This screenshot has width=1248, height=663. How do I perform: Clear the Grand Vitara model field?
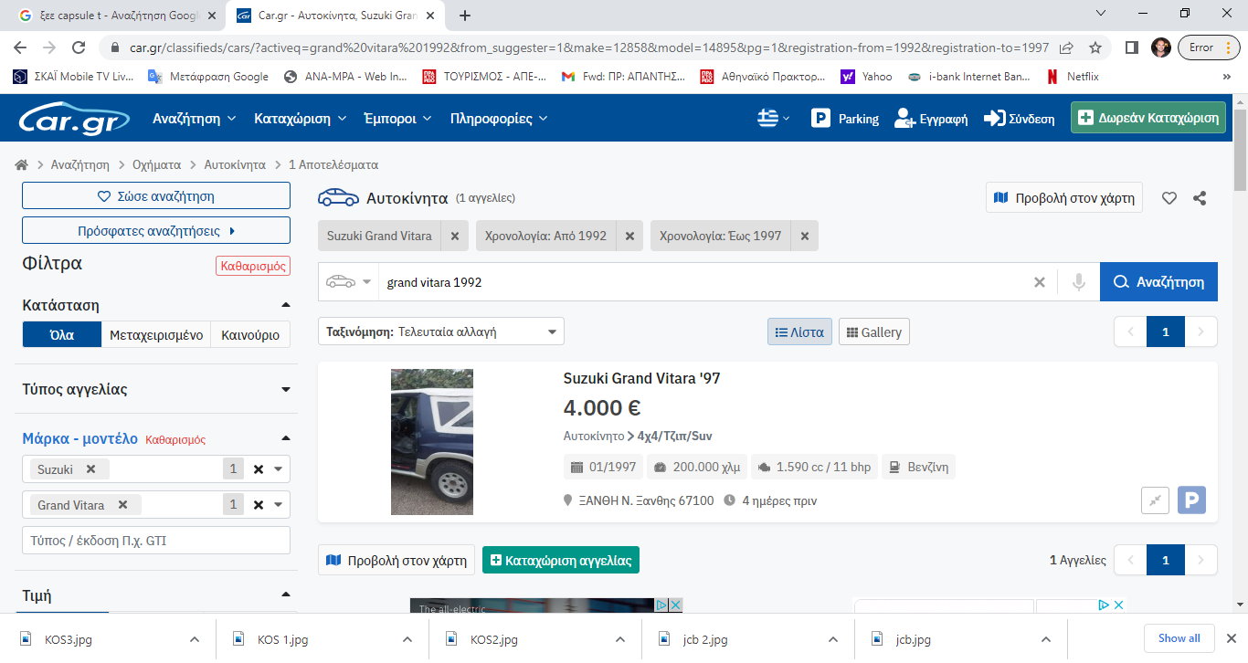[259, 505]
